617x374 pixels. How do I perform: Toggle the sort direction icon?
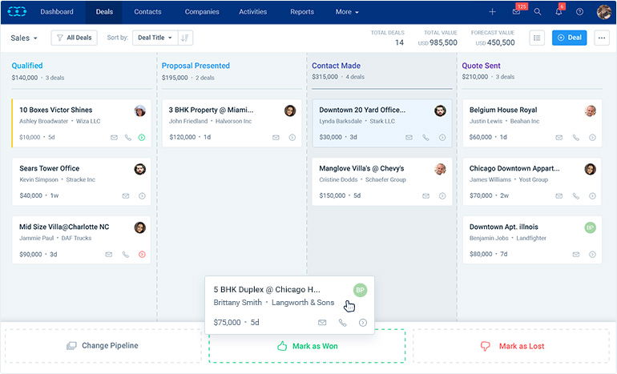point(185,38)
